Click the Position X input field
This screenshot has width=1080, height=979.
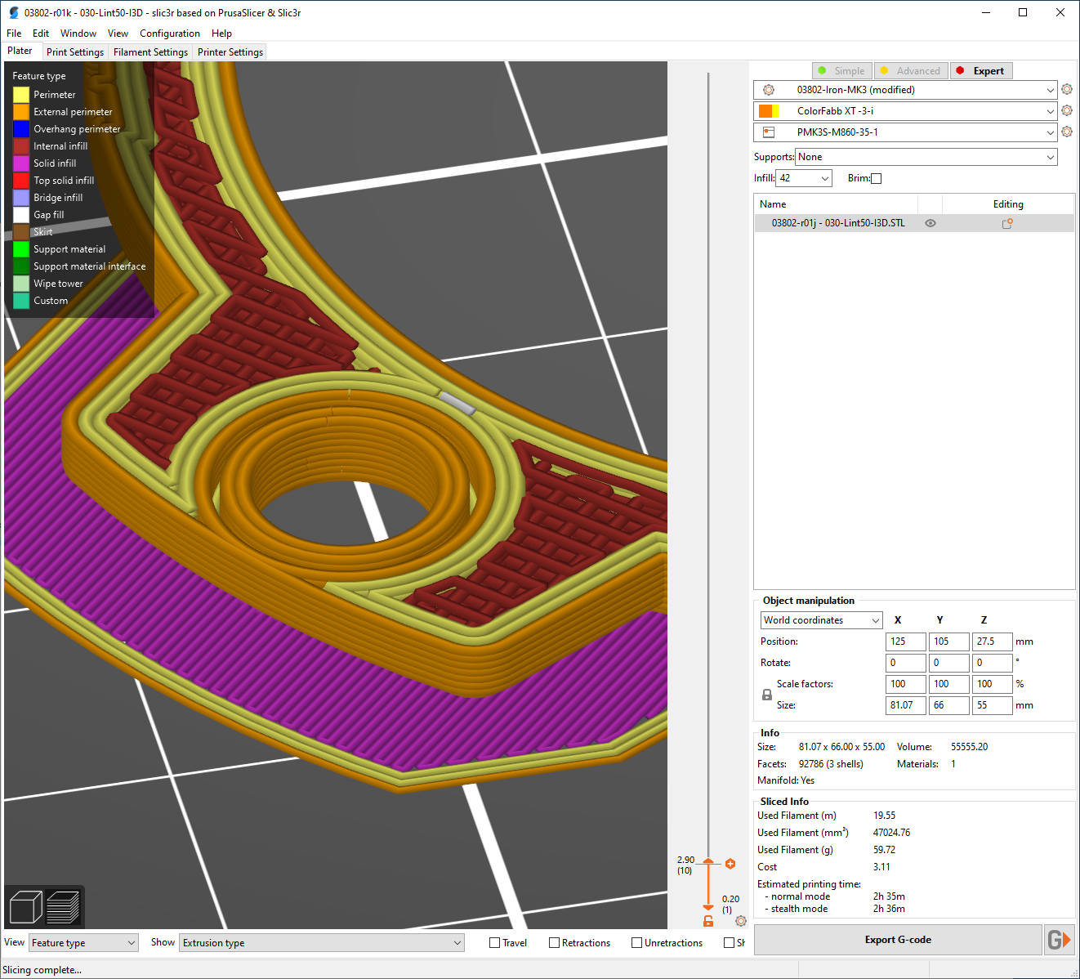[x=906, y=641]
